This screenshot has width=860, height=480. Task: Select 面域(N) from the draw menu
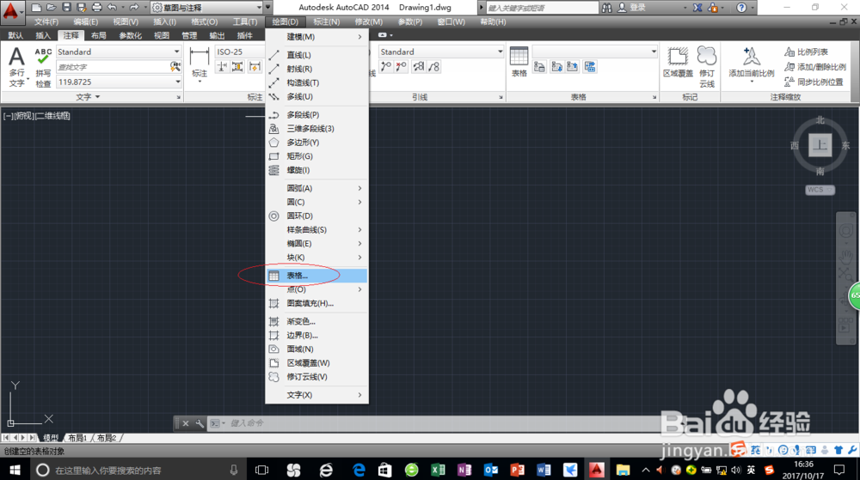[x=316, y=349]
